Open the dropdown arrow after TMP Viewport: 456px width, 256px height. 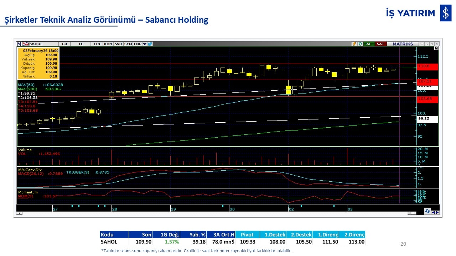coord(145,44)
